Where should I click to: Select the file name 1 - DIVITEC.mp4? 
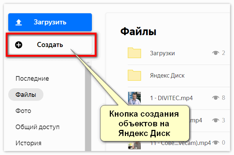[x=171, y=98]
